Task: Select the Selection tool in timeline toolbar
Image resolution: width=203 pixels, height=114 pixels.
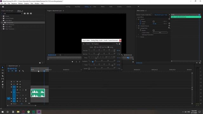Action: [x=3, y=67]
